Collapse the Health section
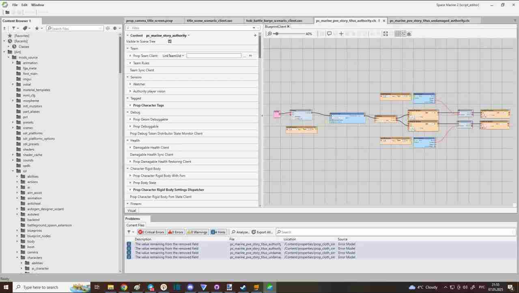 (127, 140)
